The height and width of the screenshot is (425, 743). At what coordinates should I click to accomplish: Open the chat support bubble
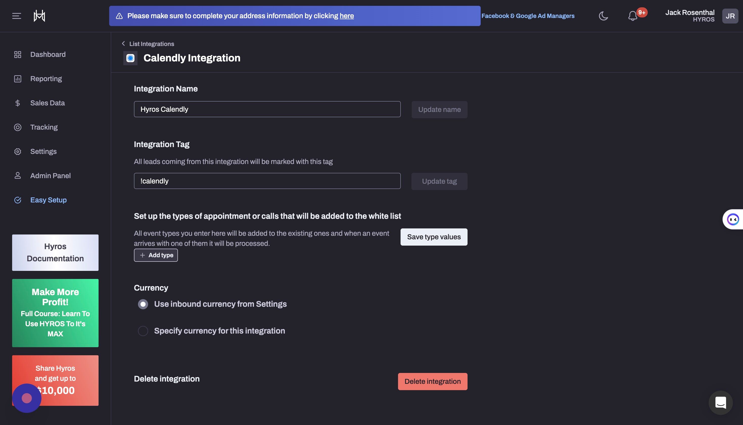tap(721, 403)
